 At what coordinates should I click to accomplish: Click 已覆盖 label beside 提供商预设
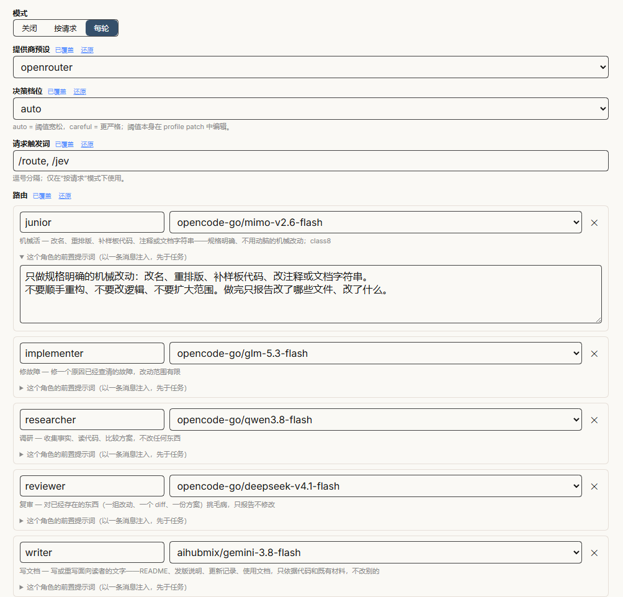point(65,50)
